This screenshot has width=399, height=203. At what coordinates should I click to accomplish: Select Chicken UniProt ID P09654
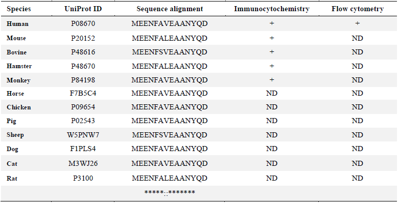(83, 107)
